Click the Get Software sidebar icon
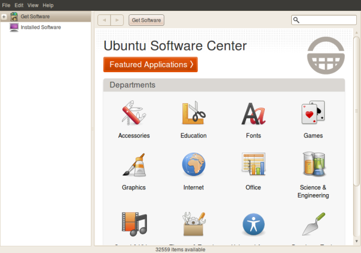Viewport: 361px width, 253px height. [x=14, y=17]
